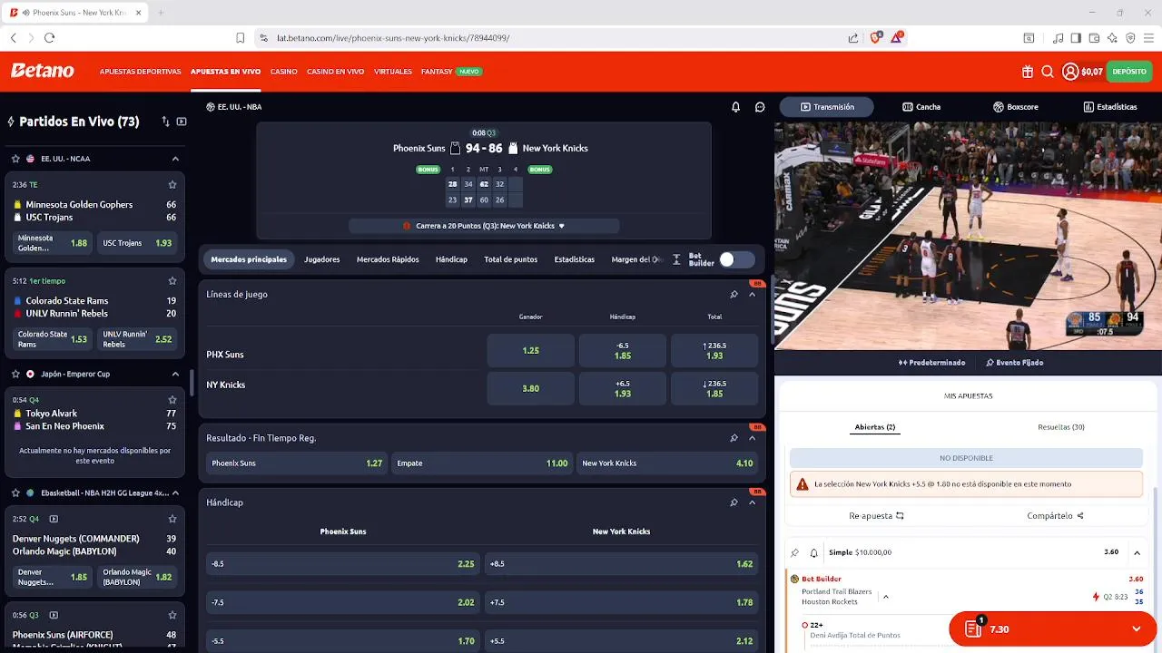This screenshot has height=653, width=1162.
Task: Collapse the Hándicap market section
Action: tap(752, 502)
